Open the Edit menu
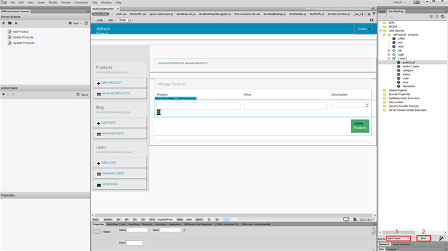 (21, 2)
